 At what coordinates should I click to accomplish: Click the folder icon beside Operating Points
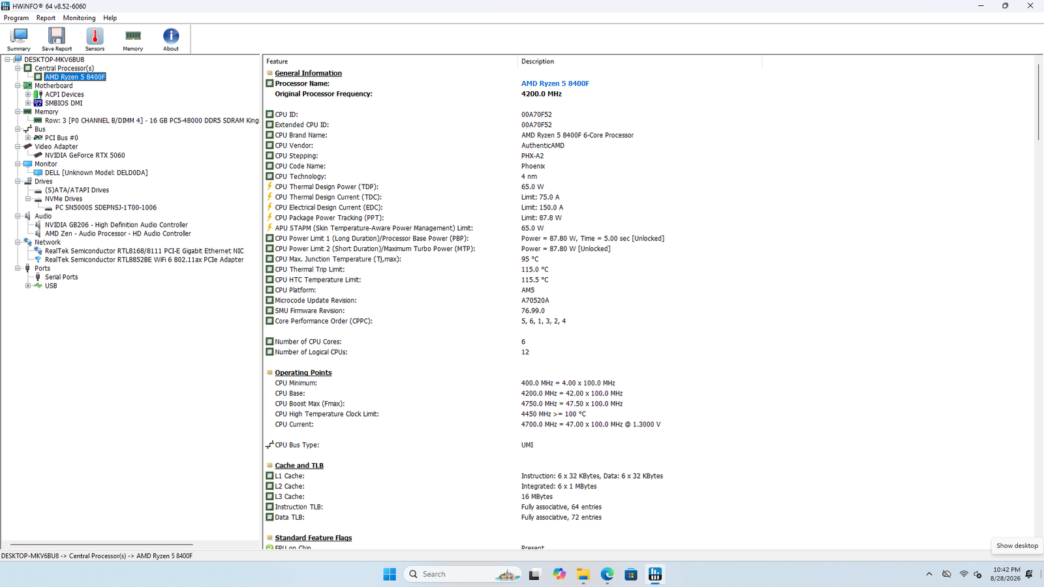coord(269,372)
